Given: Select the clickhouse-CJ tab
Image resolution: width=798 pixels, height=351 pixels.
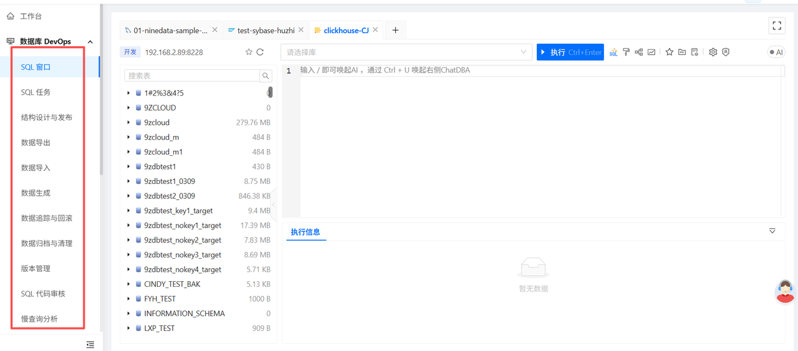Looking at the screenshot, I should (346, 30).
